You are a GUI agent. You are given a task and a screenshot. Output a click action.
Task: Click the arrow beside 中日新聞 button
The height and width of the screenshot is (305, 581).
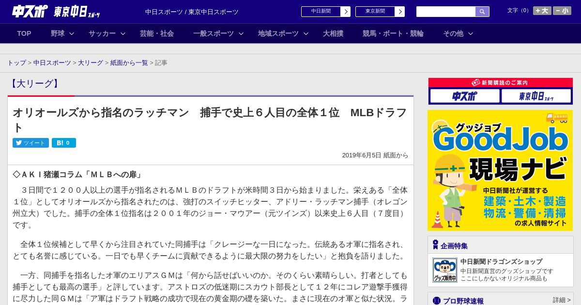click(345, 12)
